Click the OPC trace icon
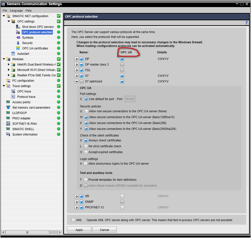The width and height of the screenshot is (251, 238). click(x=13, y=91)
